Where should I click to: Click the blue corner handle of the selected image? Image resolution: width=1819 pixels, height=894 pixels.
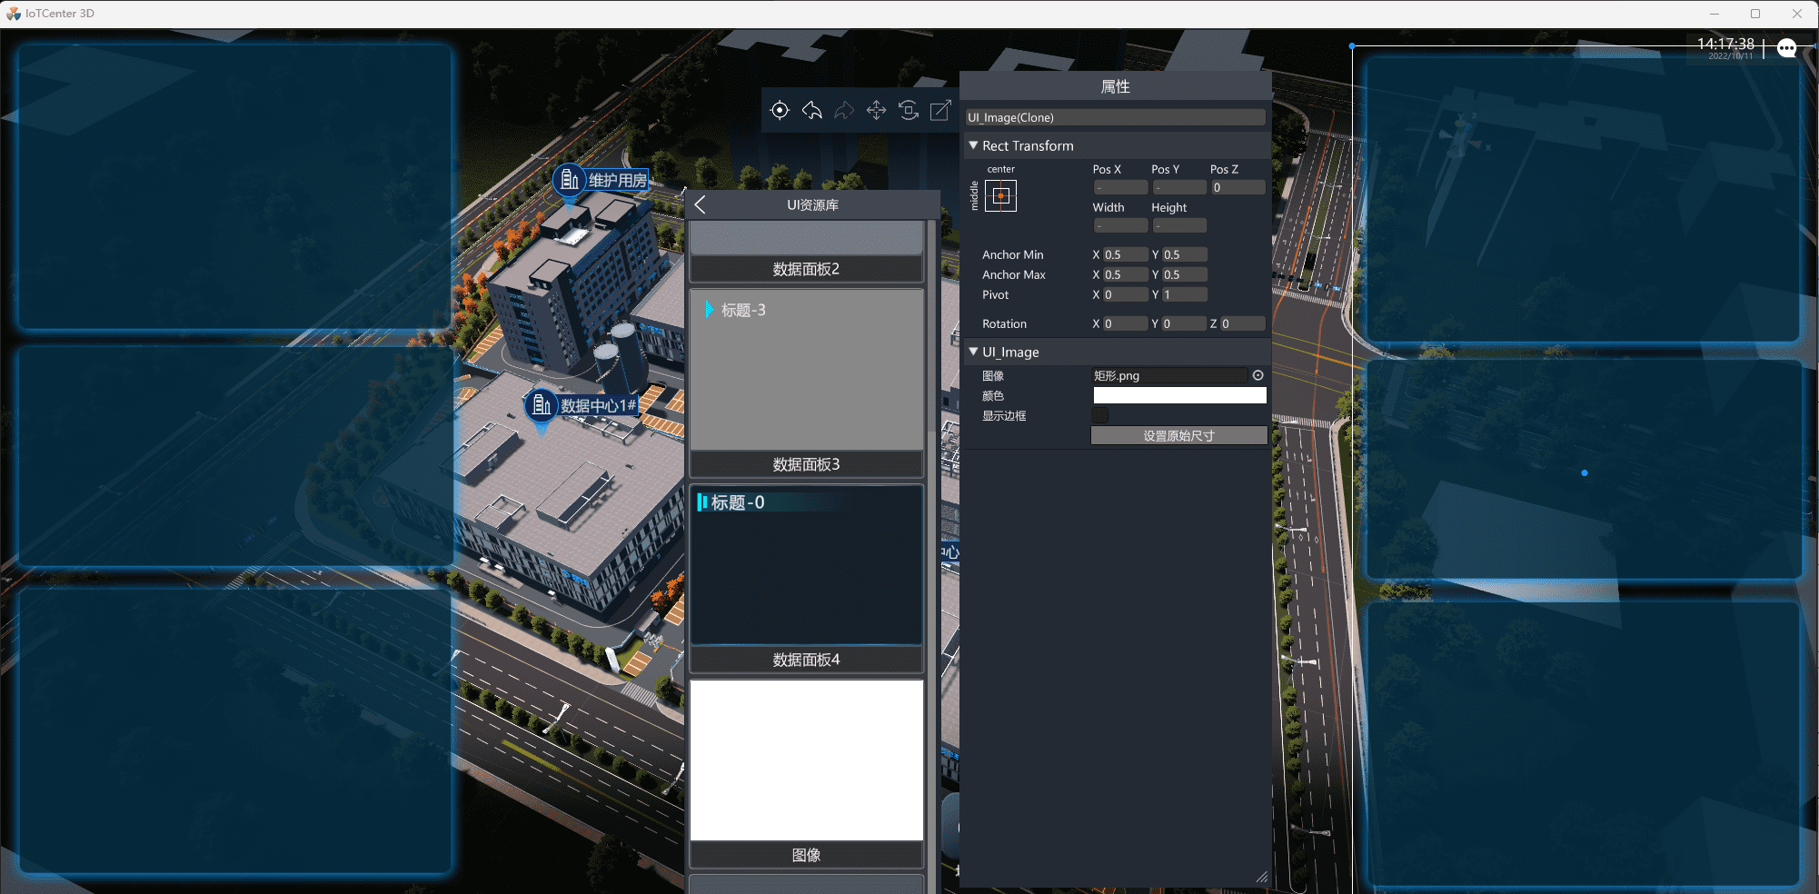click(x=1352, y=45)
